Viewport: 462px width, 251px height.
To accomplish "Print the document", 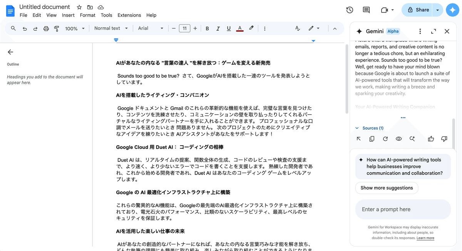I will pyautogui.click(x=46, y=28).
